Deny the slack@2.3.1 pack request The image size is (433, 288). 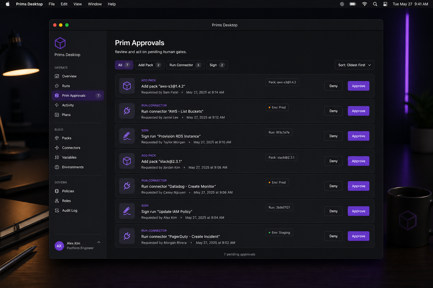coord(333,161)
